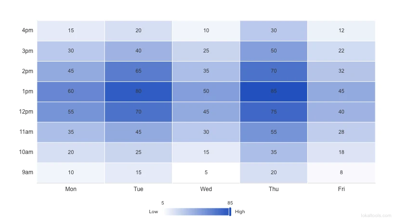Select the Friday 9am cell showing 8
Viewport: 394px width, 218px height.
(341, 172)
